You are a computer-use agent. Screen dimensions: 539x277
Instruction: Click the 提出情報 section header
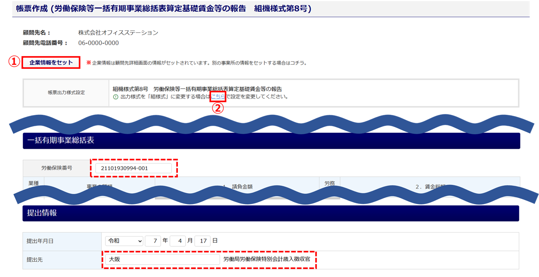coord(271,213)
